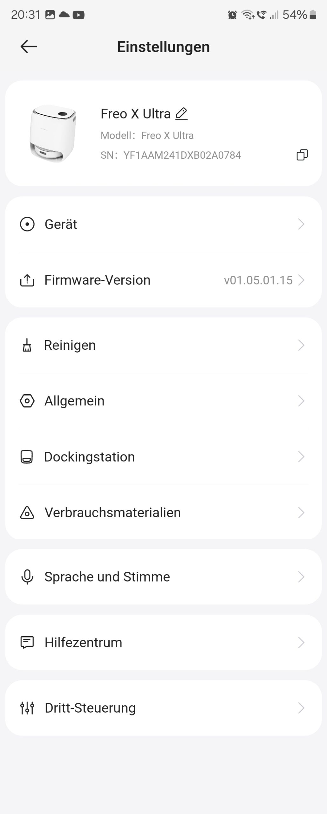Tap the pencil icon to rename Freo X Ultra

(181, 114)
